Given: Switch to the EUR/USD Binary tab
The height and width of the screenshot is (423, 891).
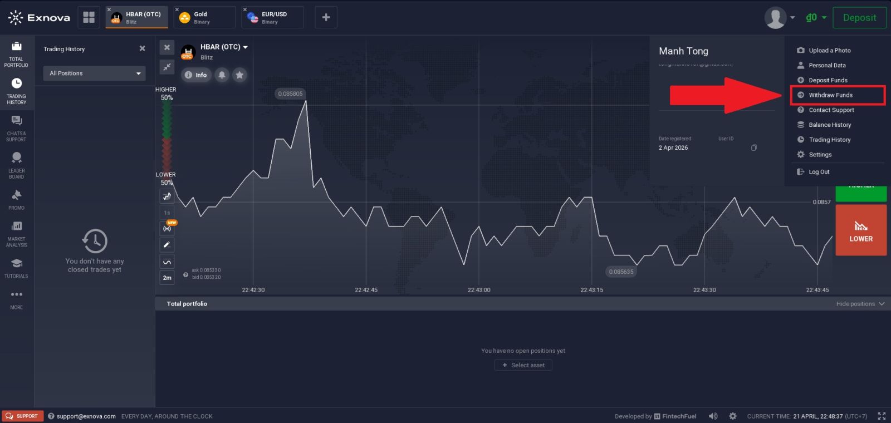Looking at the screenshot, I should click(273, 17).
